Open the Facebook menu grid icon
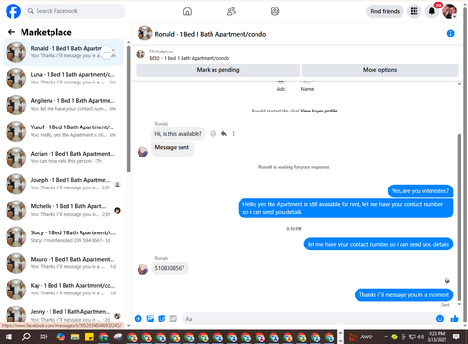The width and height of the screenshot is (468, 344). [x=414, y=11]
